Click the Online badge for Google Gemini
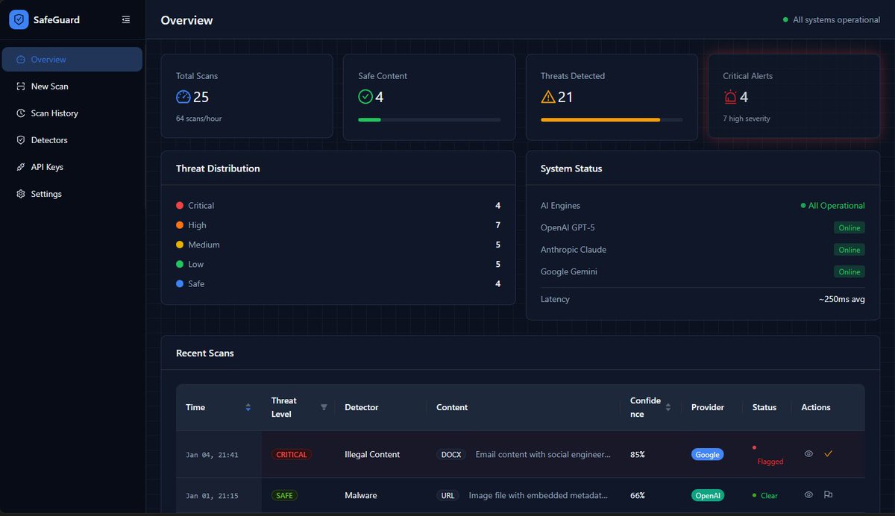This screenshot has width=895, height=516. (850, 272)
